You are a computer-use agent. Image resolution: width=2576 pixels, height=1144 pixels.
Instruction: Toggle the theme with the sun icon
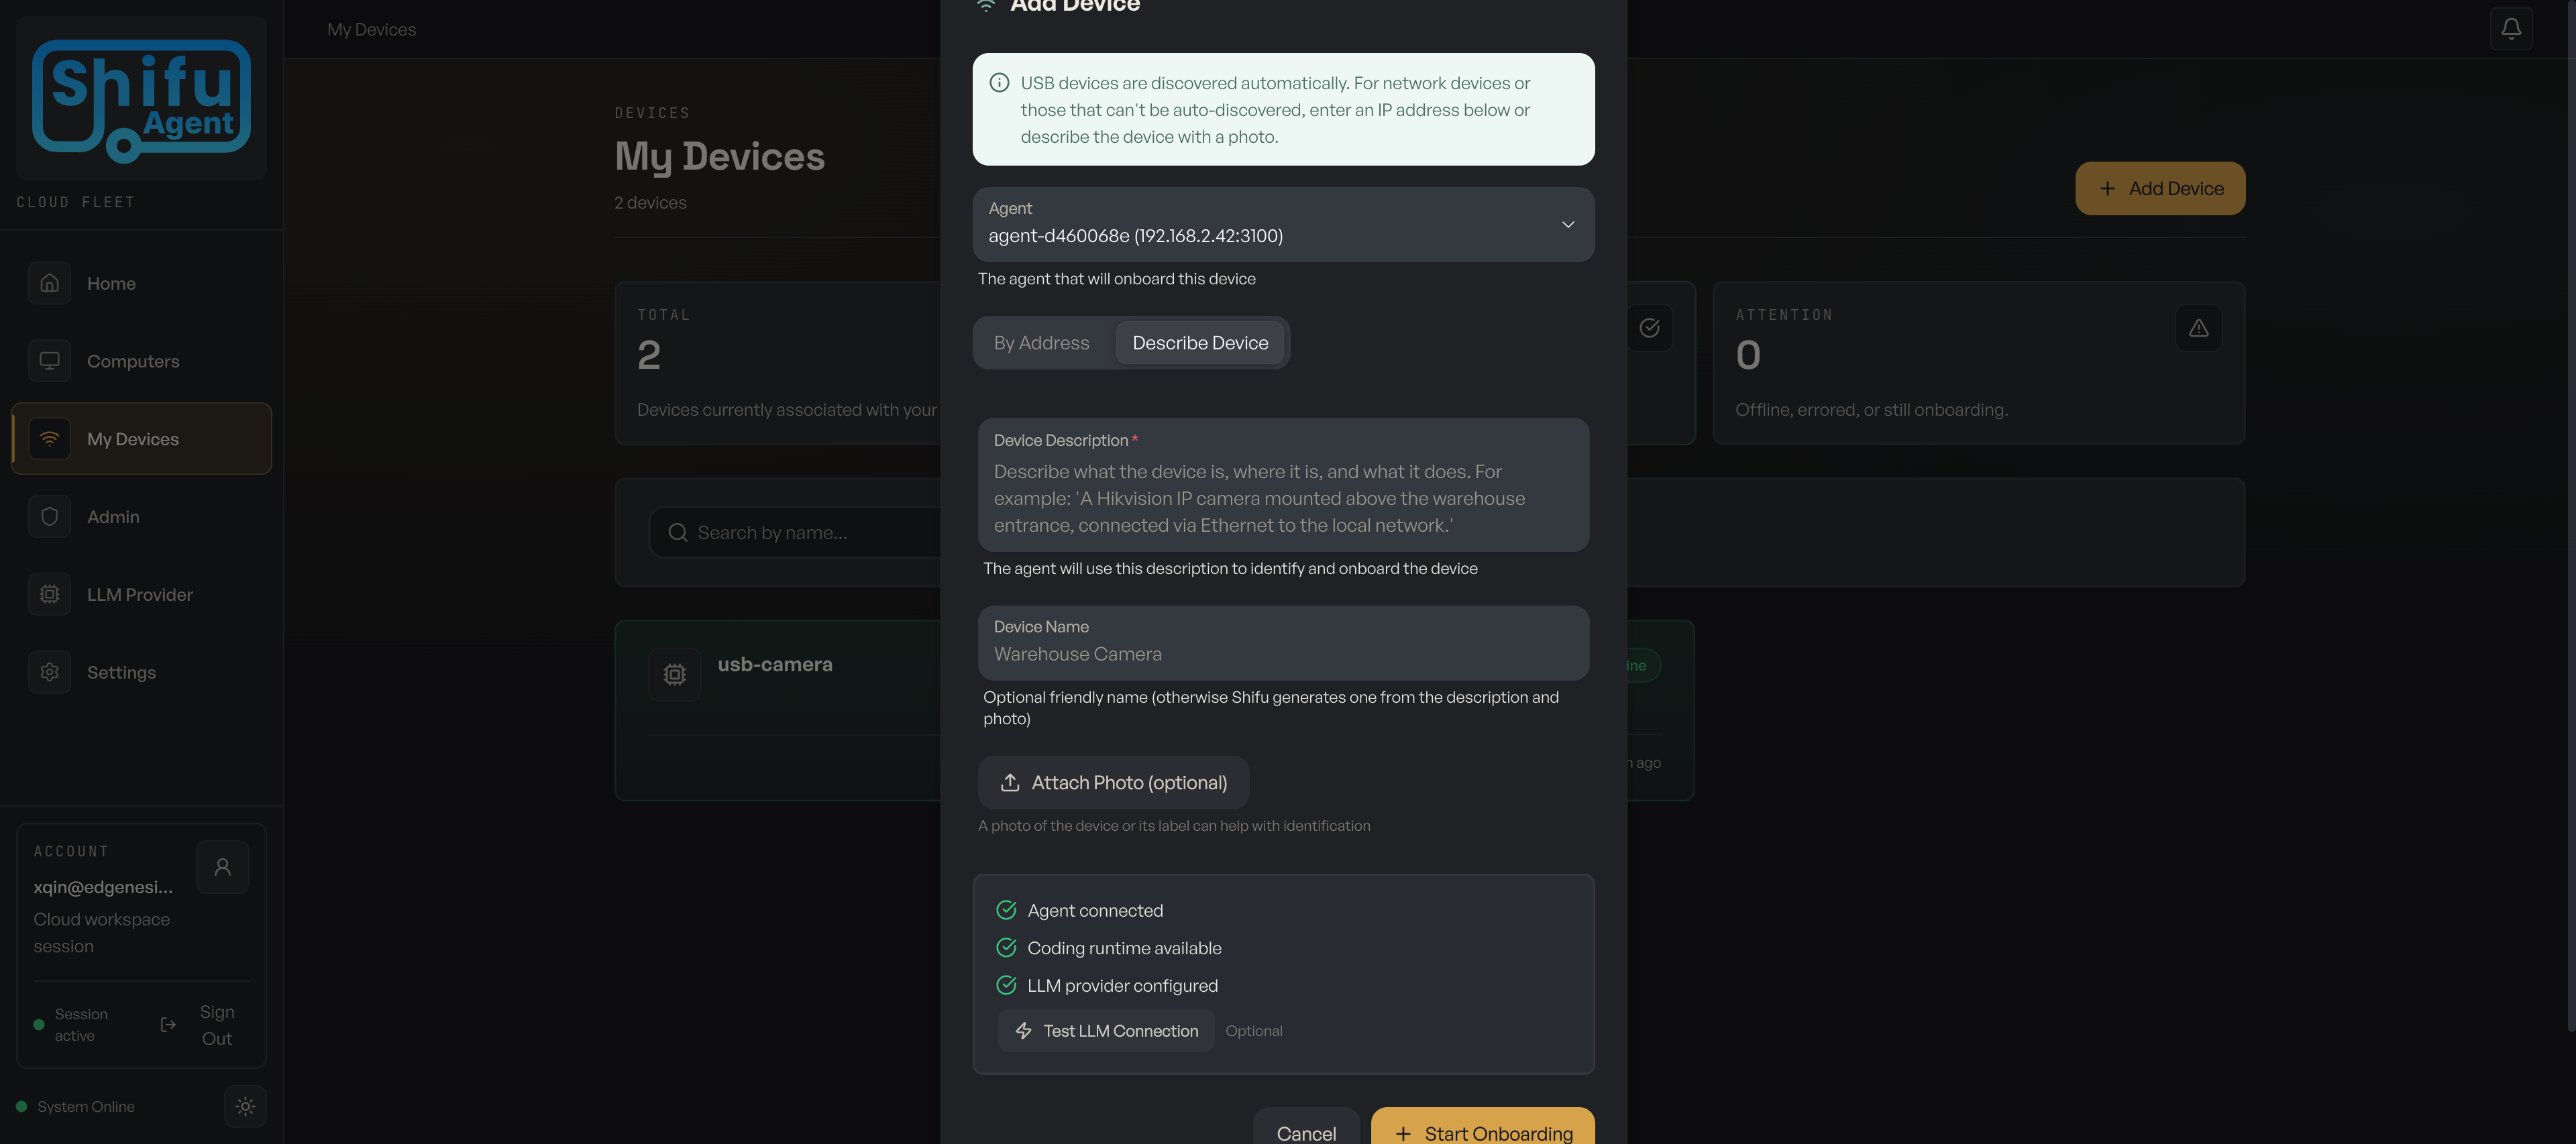(x=245, y=1106)
